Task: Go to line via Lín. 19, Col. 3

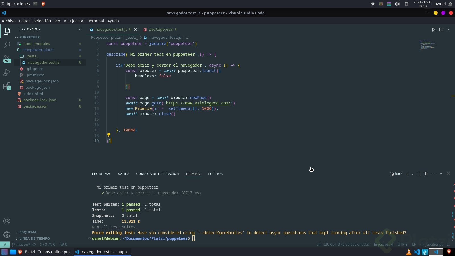Action: click(x=343, y=245)
